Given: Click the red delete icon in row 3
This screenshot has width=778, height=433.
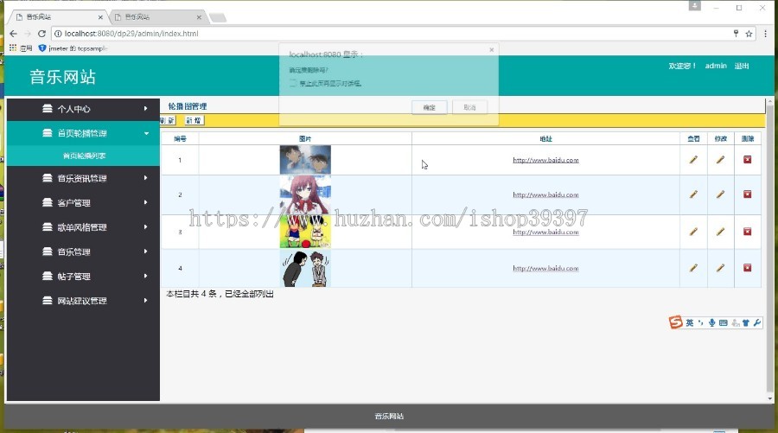Looking at the screenshot, I should [747, 232].
